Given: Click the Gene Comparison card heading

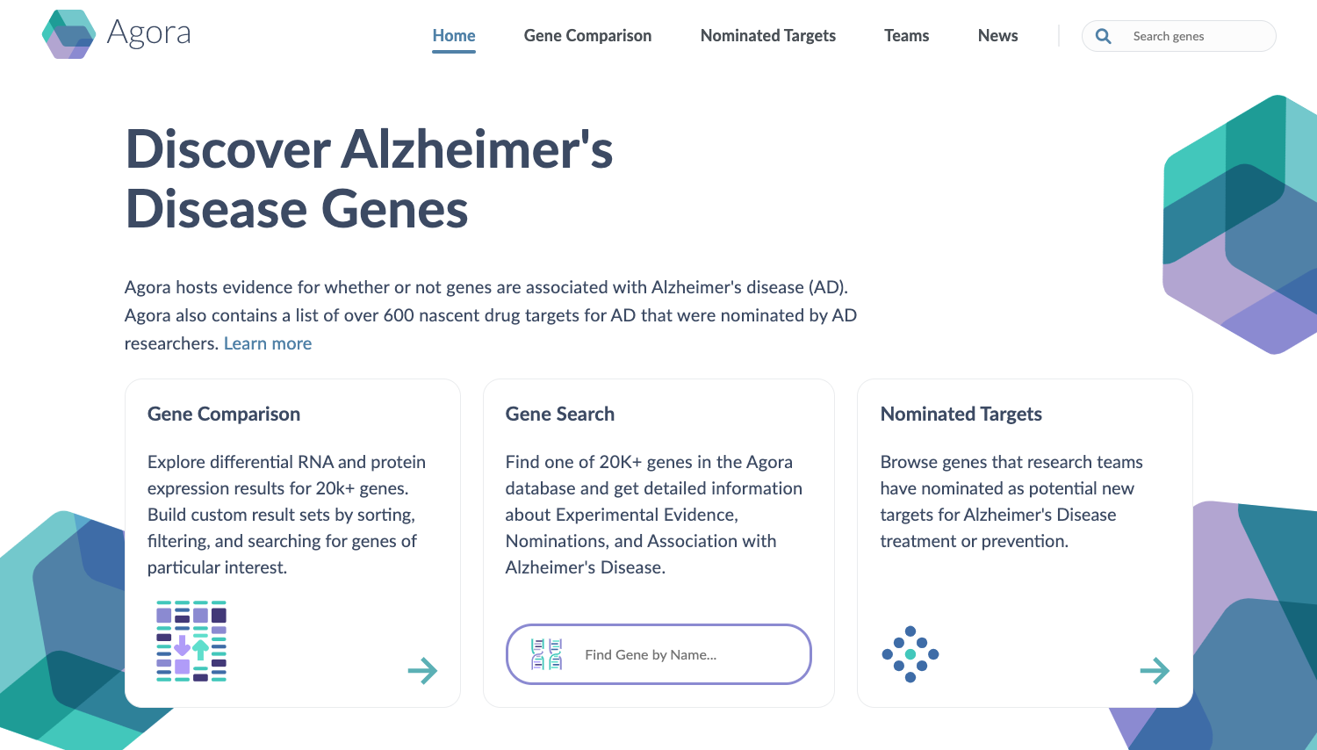Looking at the screenshot, I should click(224, 414).
